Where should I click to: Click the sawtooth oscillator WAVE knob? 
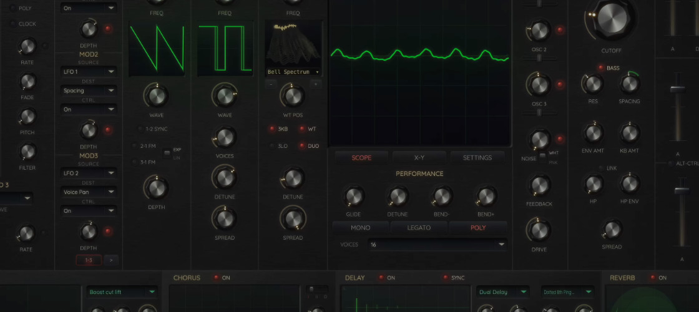157,95
